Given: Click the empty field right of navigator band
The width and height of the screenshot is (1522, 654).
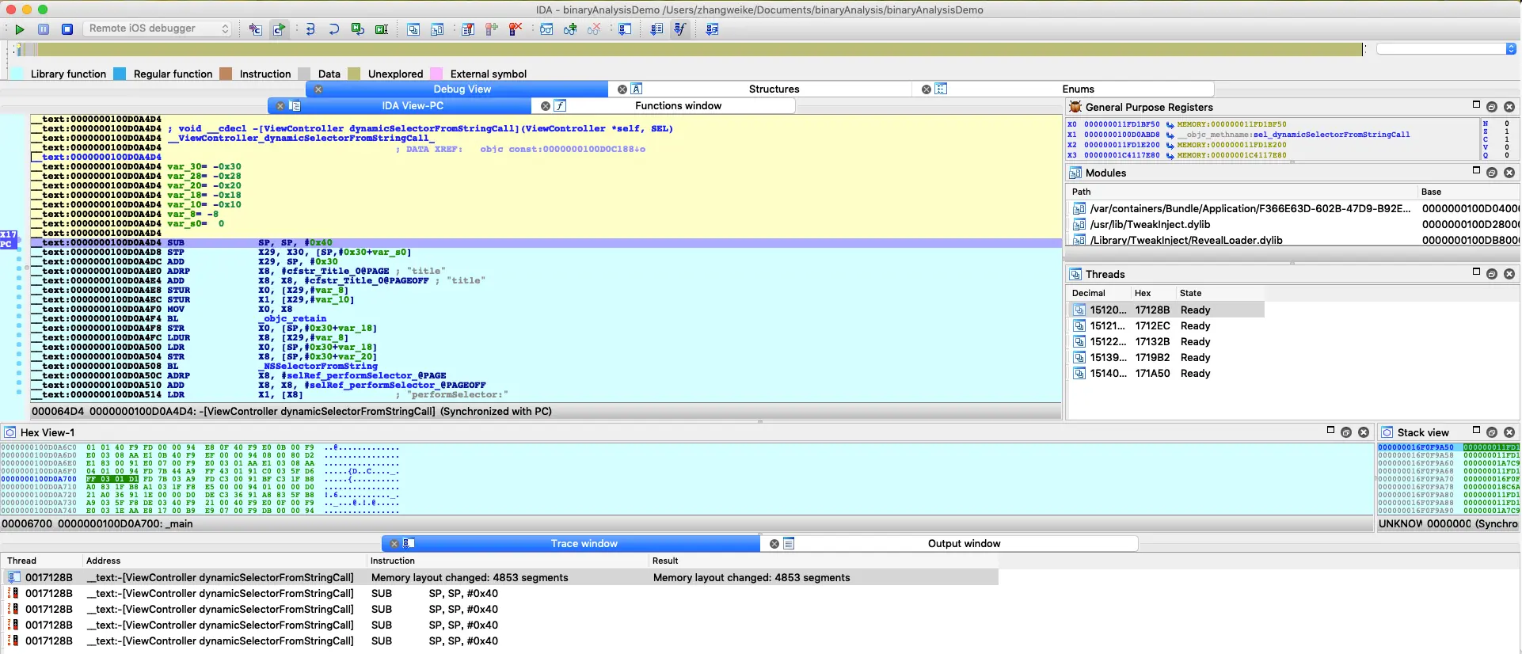Looking at the screenshot, I should 1440,49.
